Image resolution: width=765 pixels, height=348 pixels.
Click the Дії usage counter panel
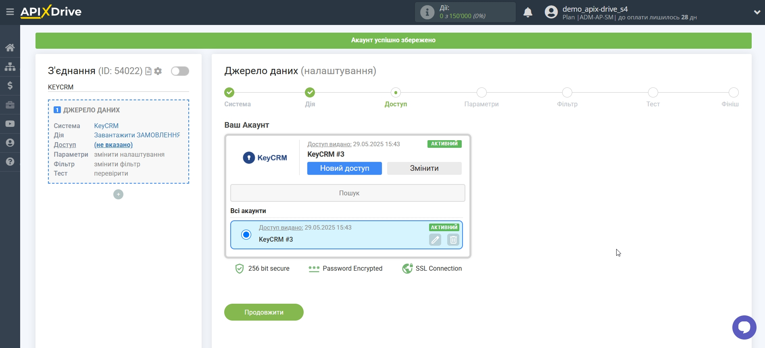[465, 12]
